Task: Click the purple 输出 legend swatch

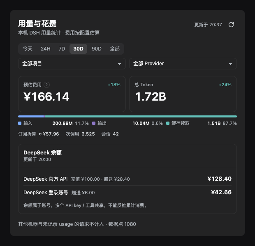Action: coord(94,123)
